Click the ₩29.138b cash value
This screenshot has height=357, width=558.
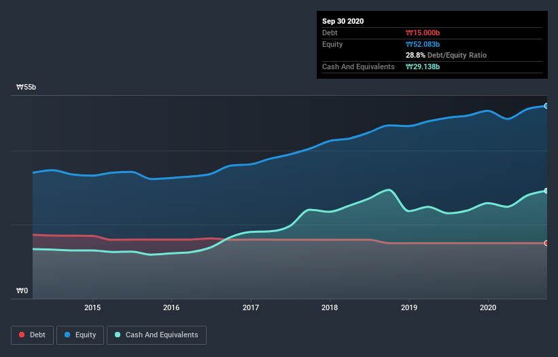coord(423,67)
